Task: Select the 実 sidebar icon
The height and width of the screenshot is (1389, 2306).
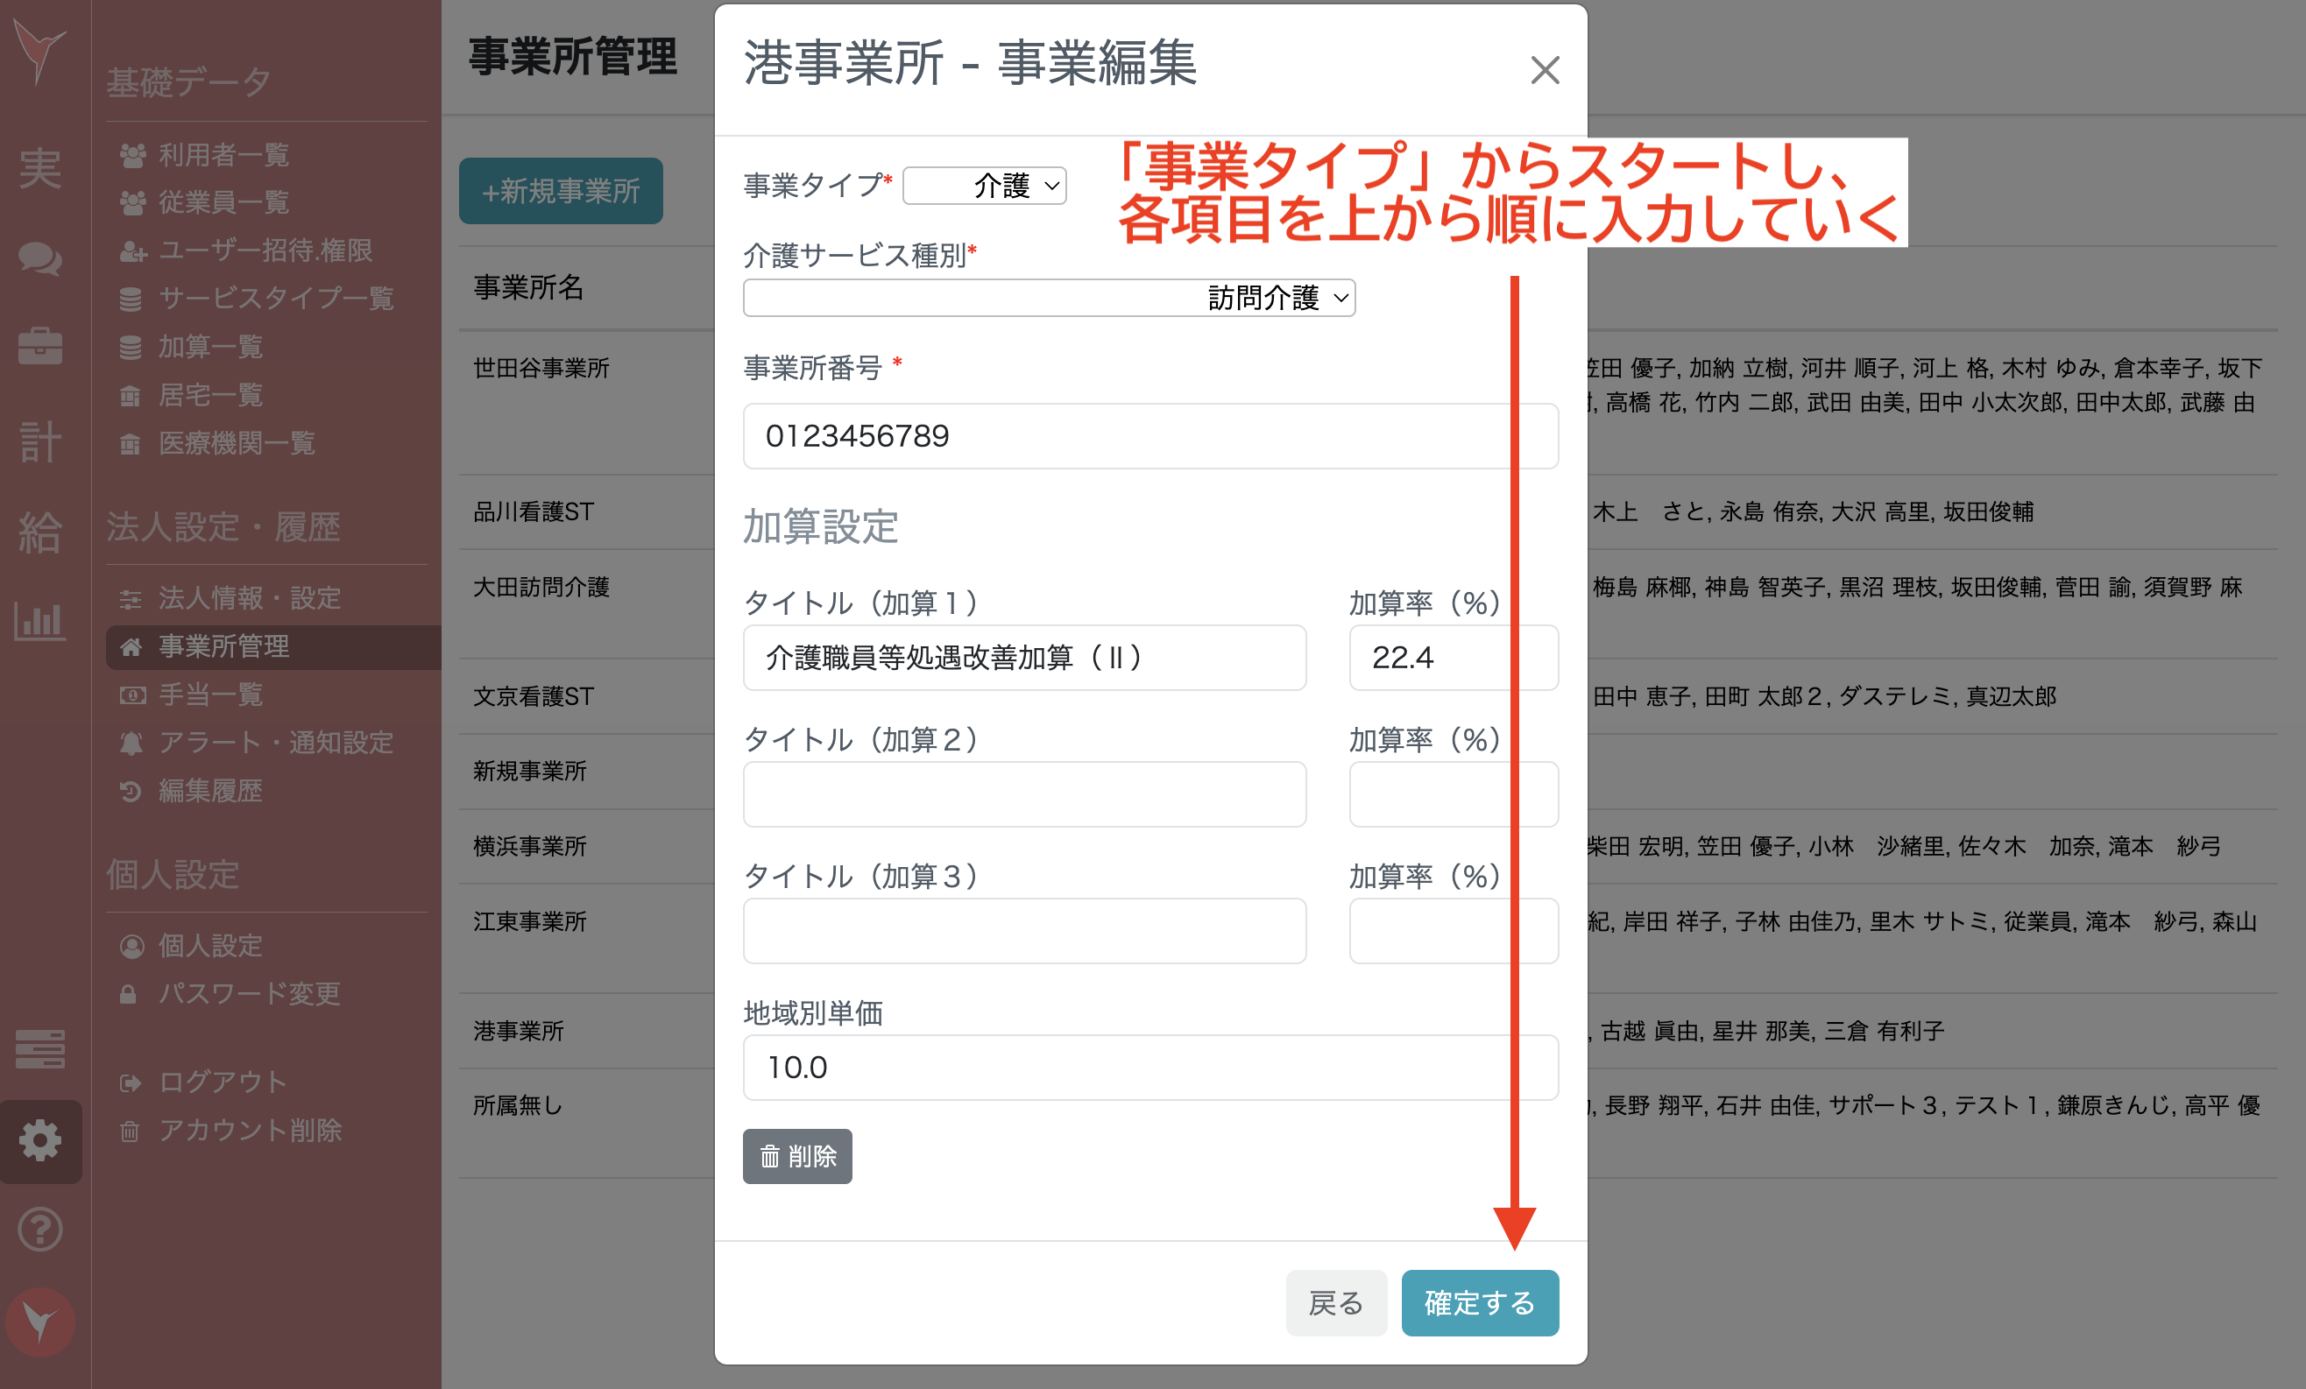Action: tap(41, 168)
